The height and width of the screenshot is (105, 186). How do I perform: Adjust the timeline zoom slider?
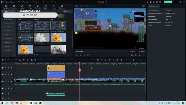point(127,60)
